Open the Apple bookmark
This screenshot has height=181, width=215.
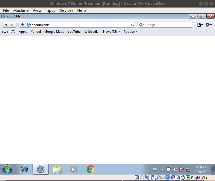point(23,32)
